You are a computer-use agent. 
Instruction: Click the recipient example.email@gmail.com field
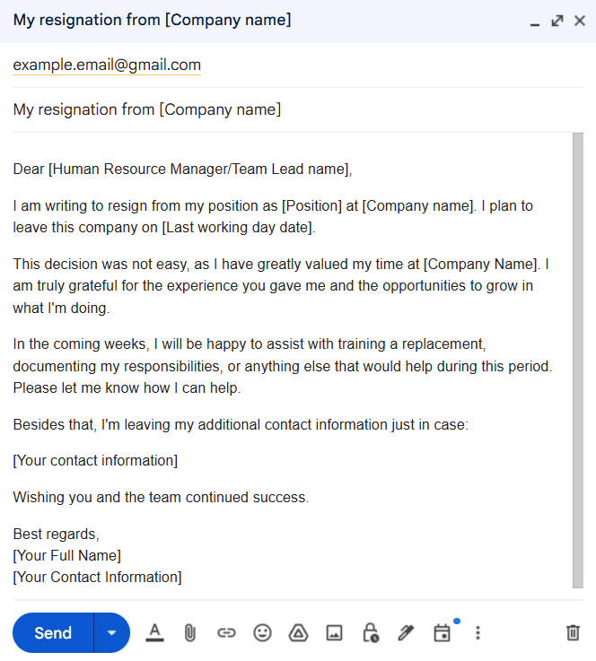107,65
